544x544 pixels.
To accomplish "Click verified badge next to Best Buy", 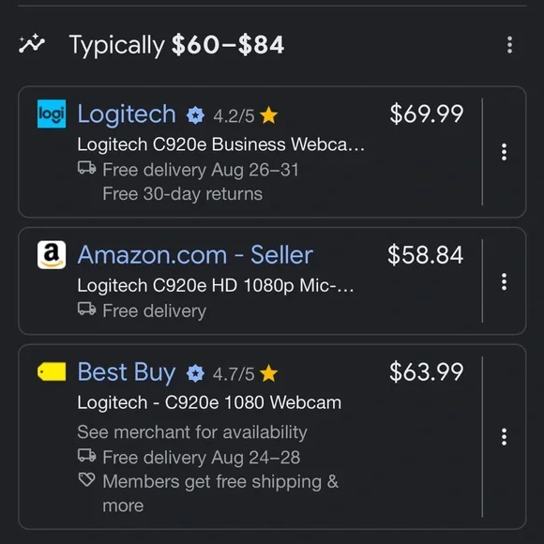I will [195, 373].
